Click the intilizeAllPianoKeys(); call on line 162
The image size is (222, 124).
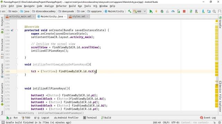(50, 51)
